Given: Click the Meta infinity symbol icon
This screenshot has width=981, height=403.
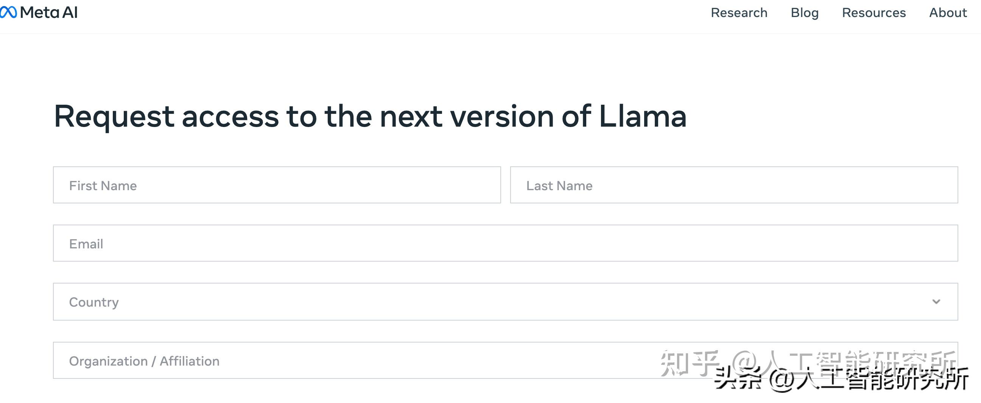Looking at the screenshot, I should tap(9, 12).
